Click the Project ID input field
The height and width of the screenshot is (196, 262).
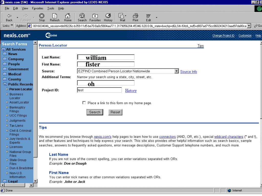[99, 90]
